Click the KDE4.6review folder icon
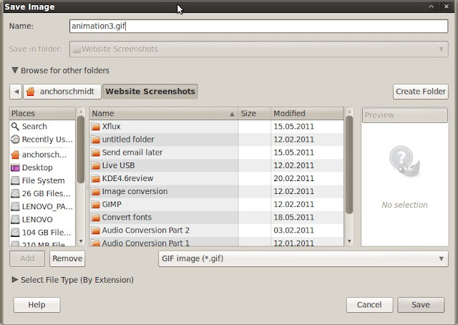Image resolution: width=458 pixels, height=325 pixels. pyautogui.click(x=95, y=178)
